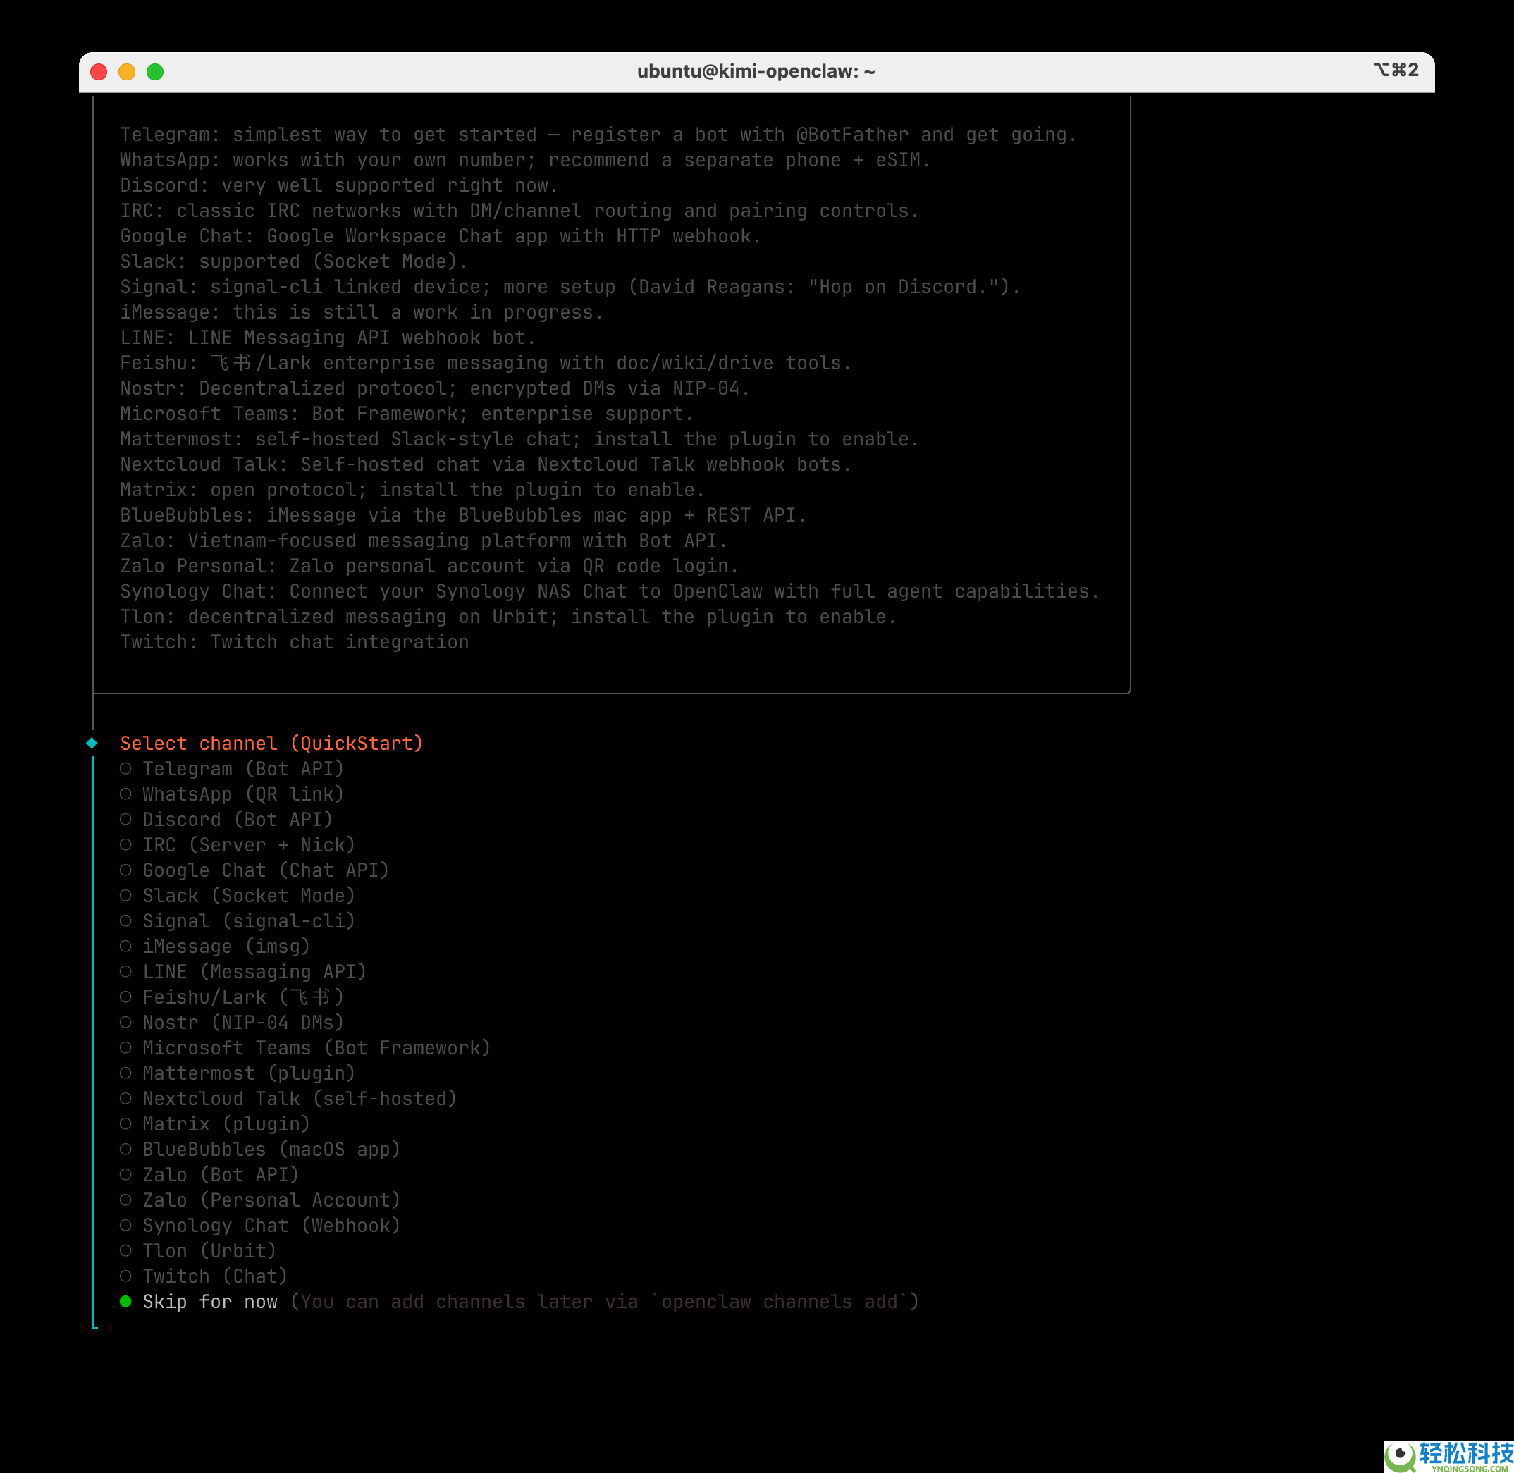Click the Feishu enterprise messaging description
1514x1473 pixels.
coord(486,363)
